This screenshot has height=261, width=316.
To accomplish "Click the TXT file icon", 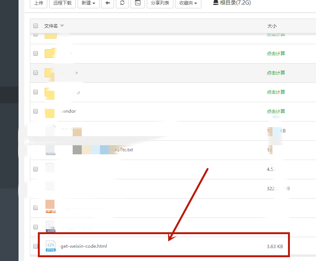I will click(50, 150).
